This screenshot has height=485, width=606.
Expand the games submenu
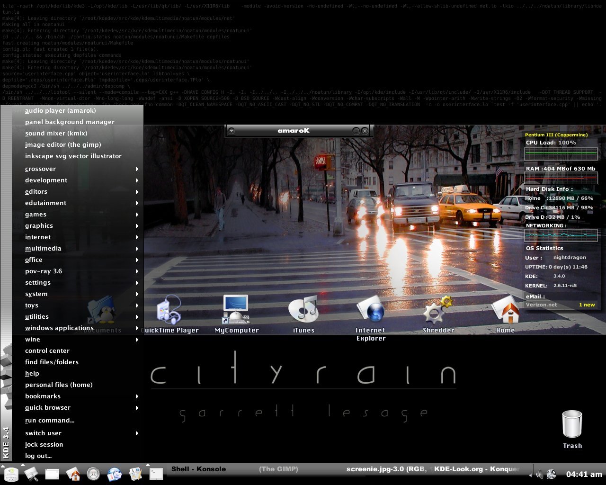(x=78, y=215)
